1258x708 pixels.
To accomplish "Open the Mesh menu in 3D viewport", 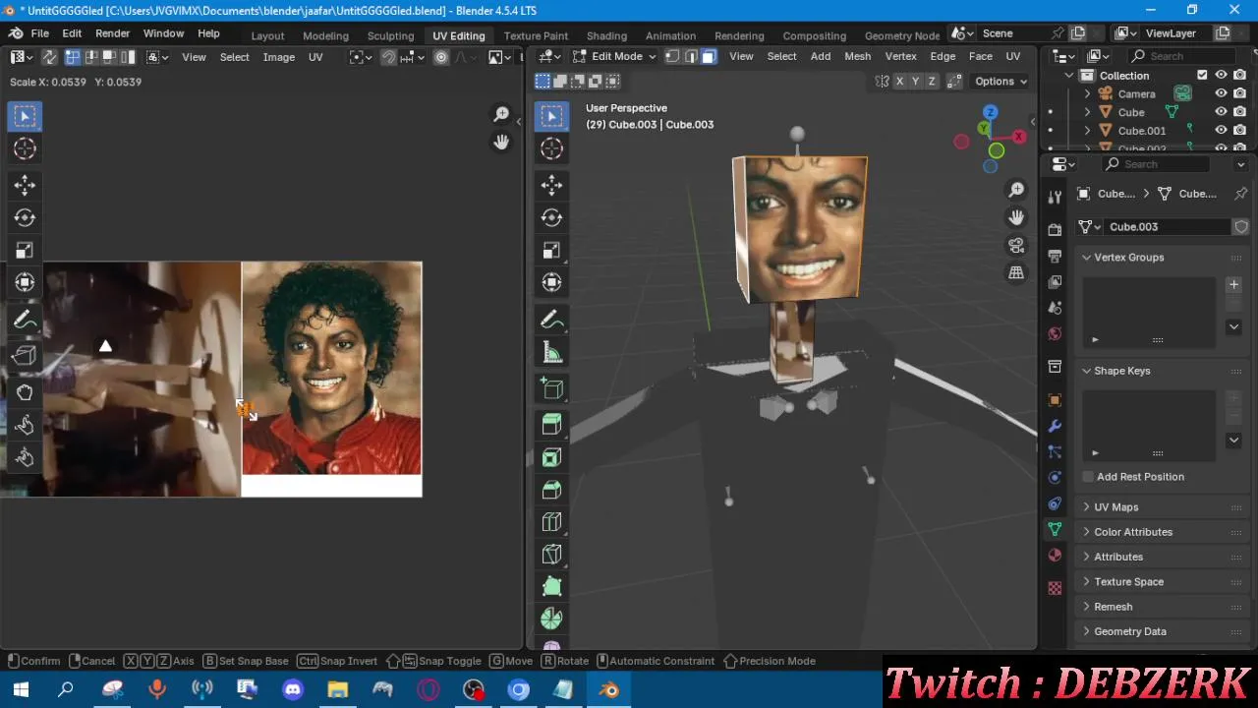I will point(857,56).
